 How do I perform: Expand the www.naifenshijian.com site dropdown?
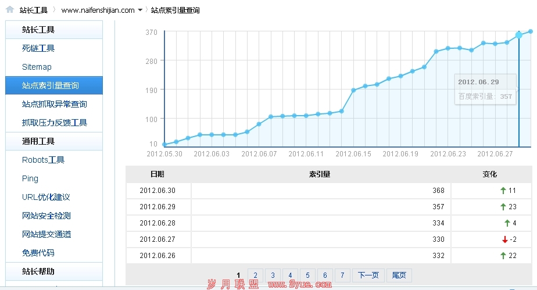click(140, 10)
